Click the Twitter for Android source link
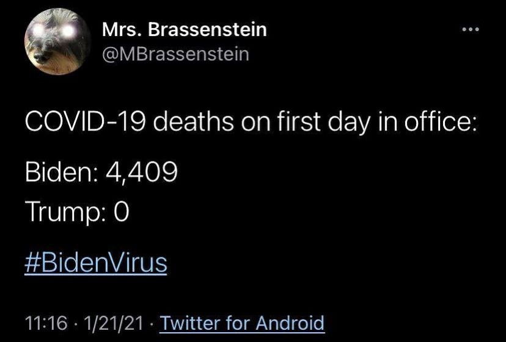 [243, 322]
